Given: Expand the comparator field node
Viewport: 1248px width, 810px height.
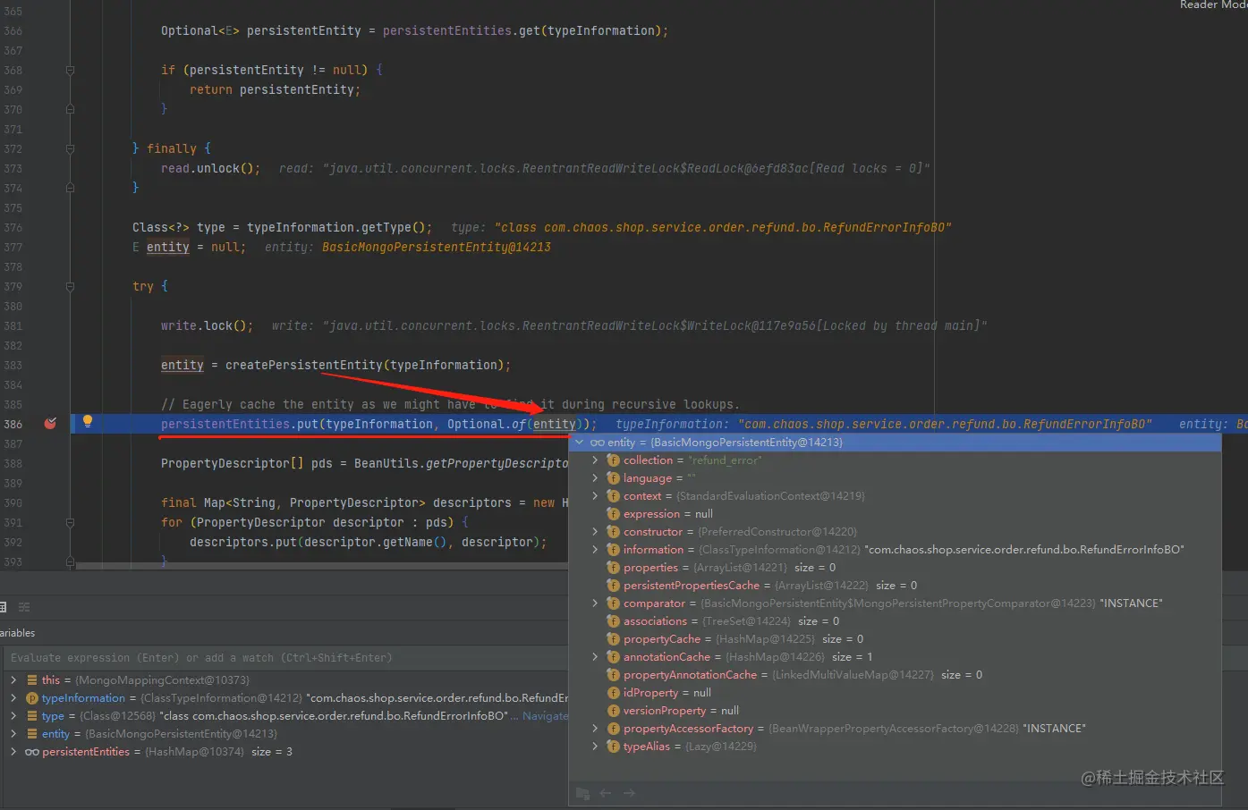Looking at the screenshot, I should pyautogui.click(x=595, y=603).
